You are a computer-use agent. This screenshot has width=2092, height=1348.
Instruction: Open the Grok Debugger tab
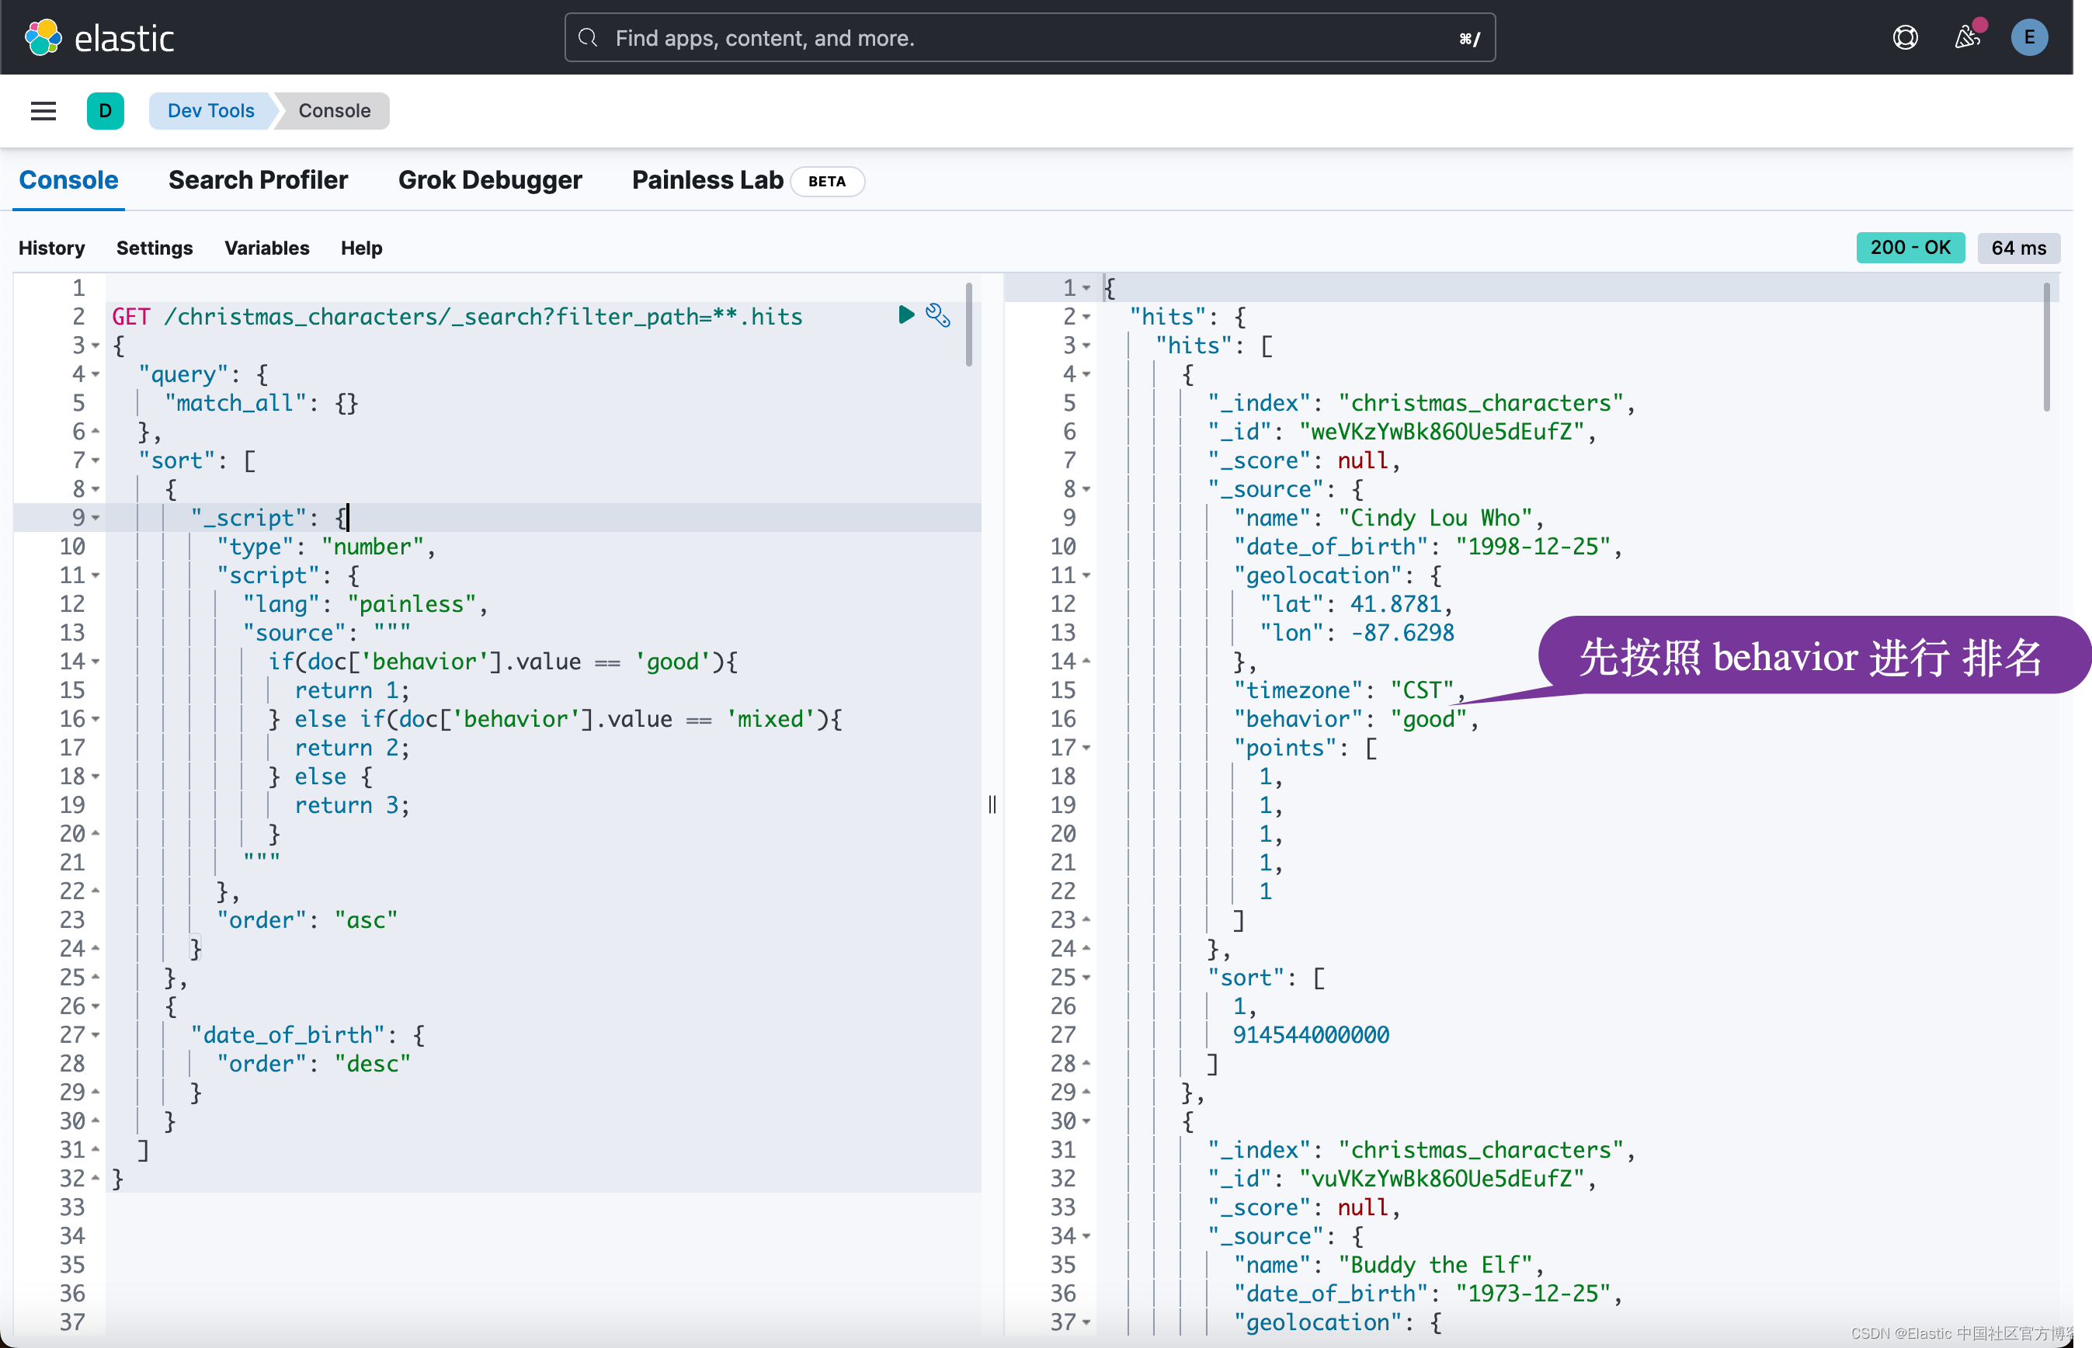point(490,180)
